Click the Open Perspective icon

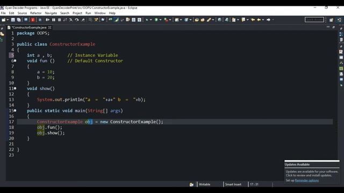331,20
